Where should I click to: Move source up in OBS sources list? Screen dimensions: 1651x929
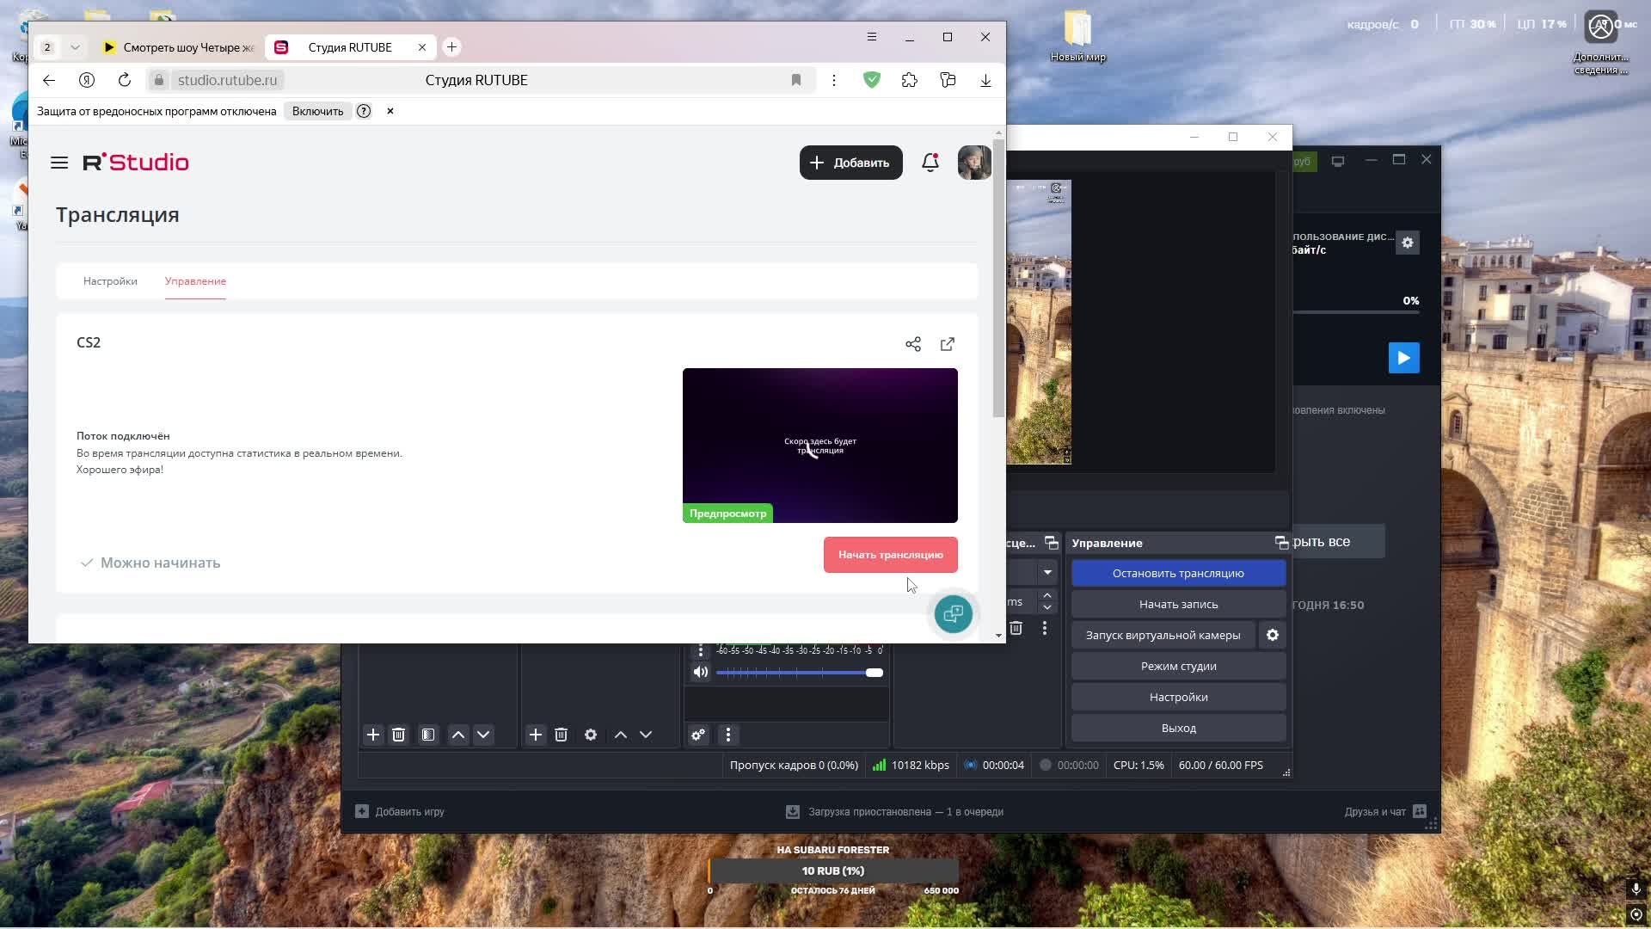tap(621, 735)
